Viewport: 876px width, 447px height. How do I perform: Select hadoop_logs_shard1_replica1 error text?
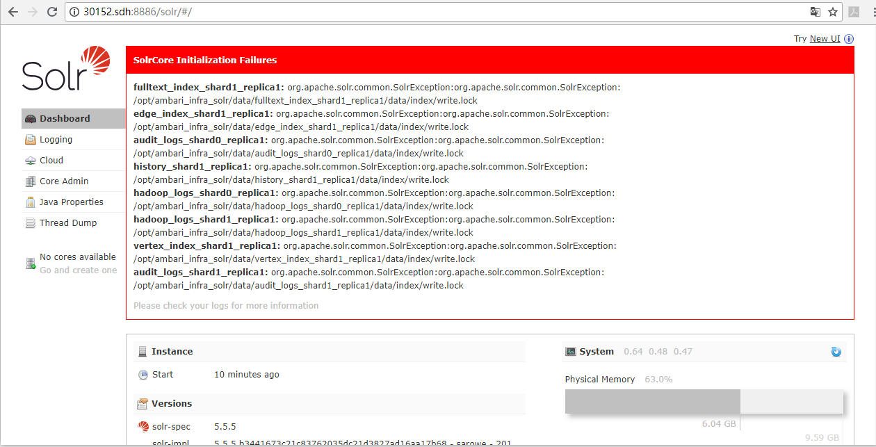[x=374, y=227]
